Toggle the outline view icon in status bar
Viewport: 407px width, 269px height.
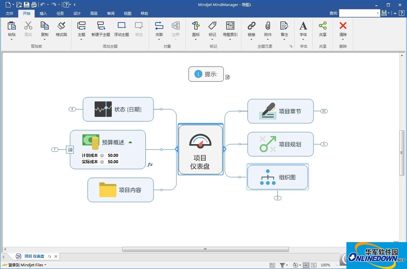coord(314,265)
